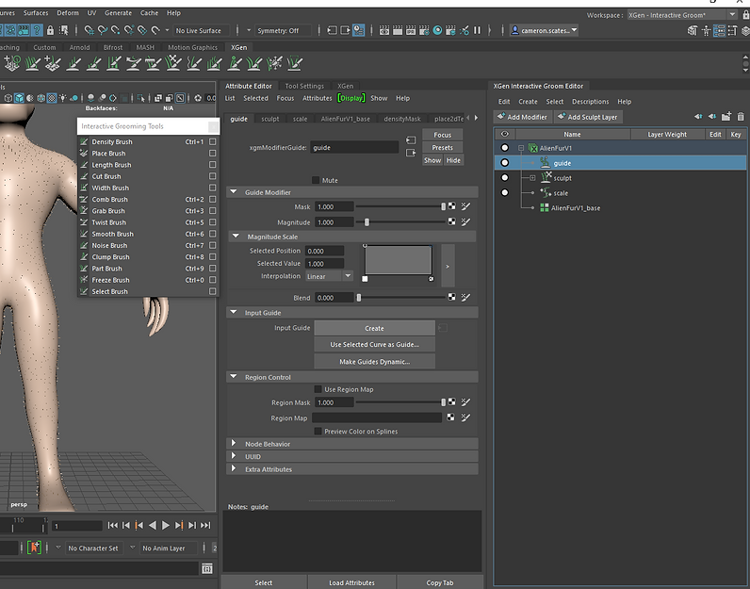Open Generate menu

click(118, 13)
